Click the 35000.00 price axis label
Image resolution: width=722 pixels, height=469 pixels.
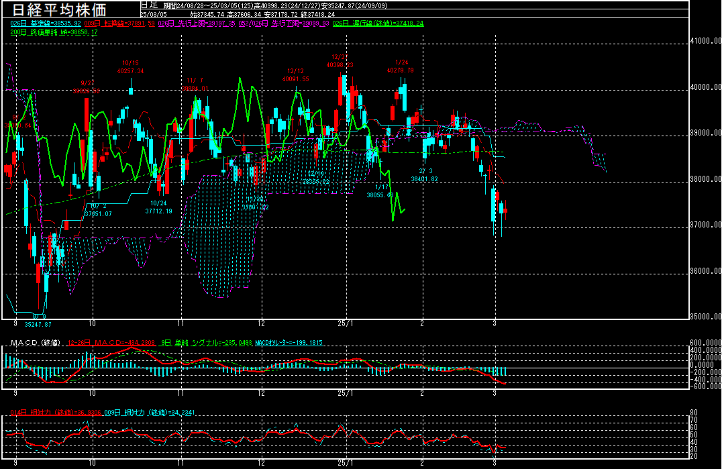[706, 316]
